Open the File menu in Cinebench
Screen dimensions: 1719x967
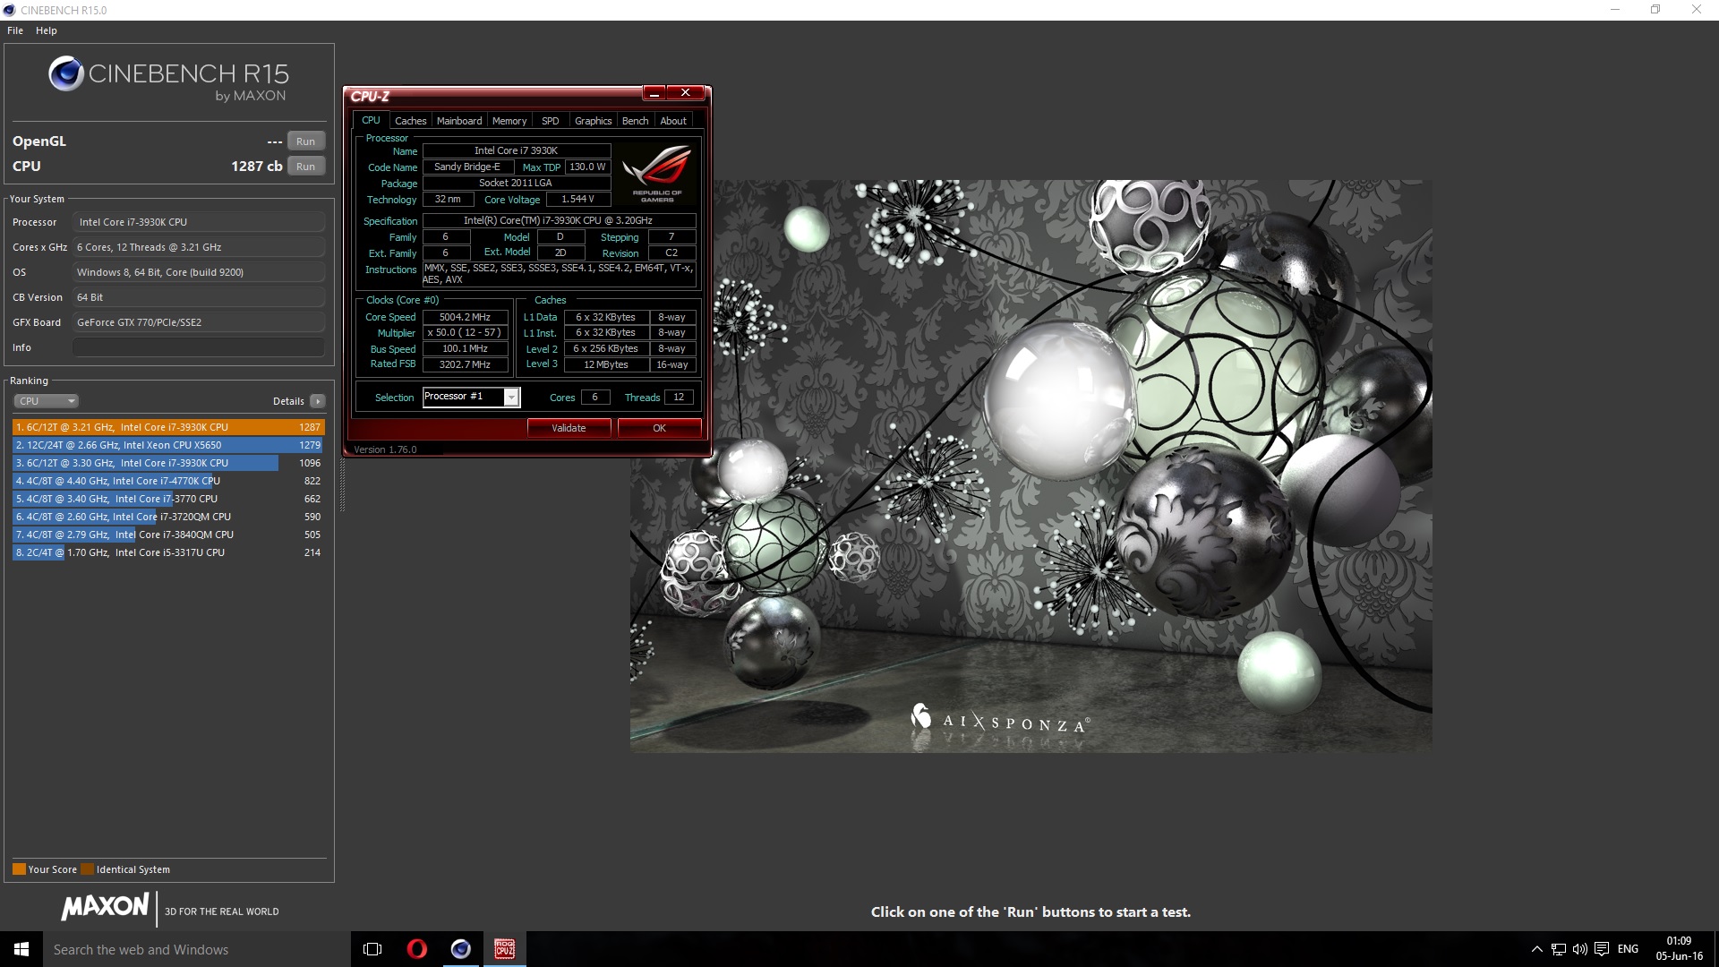click(x=14, y=30)
